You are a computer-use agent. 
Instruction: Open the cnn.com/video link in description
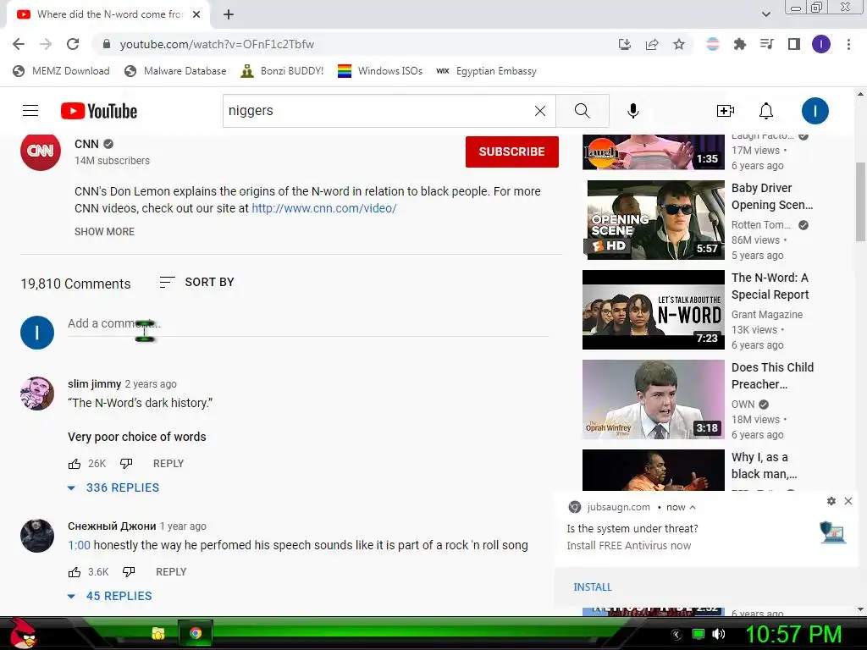(324, 208)
